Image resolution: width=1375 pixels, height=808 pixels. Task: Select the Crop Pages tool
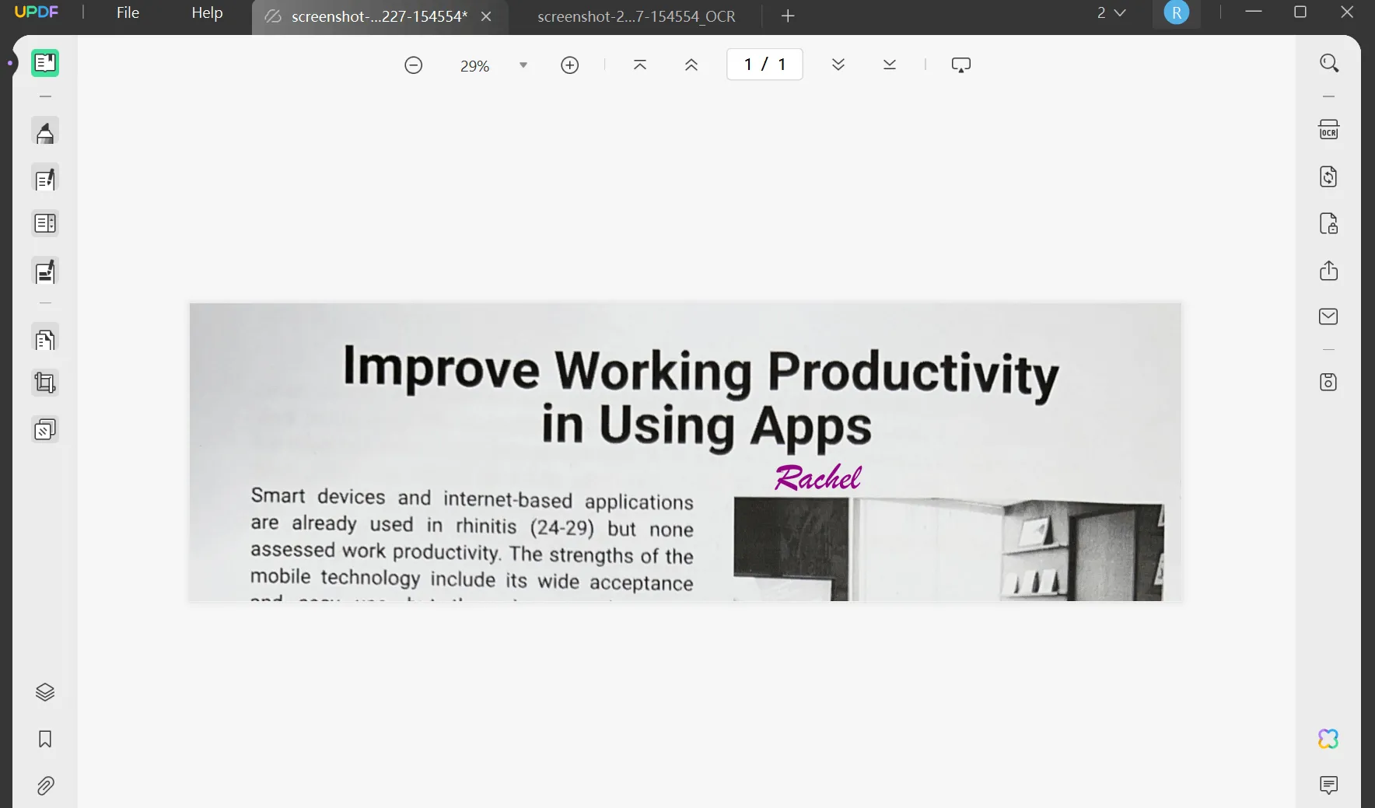[44, 382]
